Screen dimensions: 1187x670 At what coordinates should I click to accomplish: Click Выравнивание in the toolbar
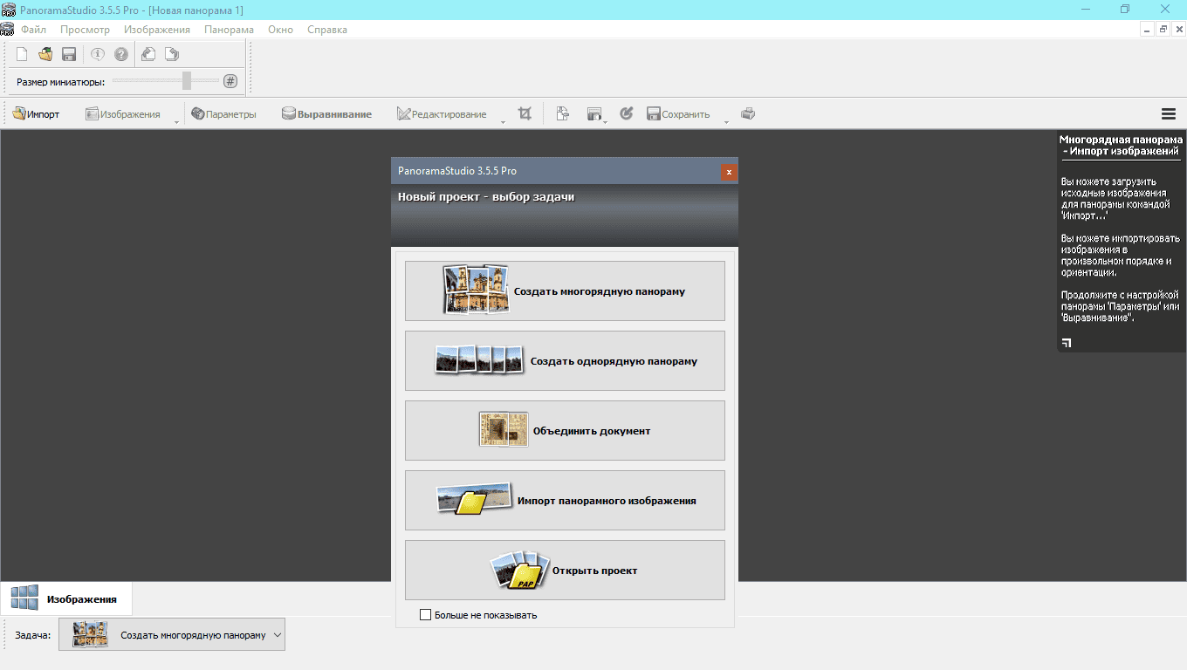[326, 114]
